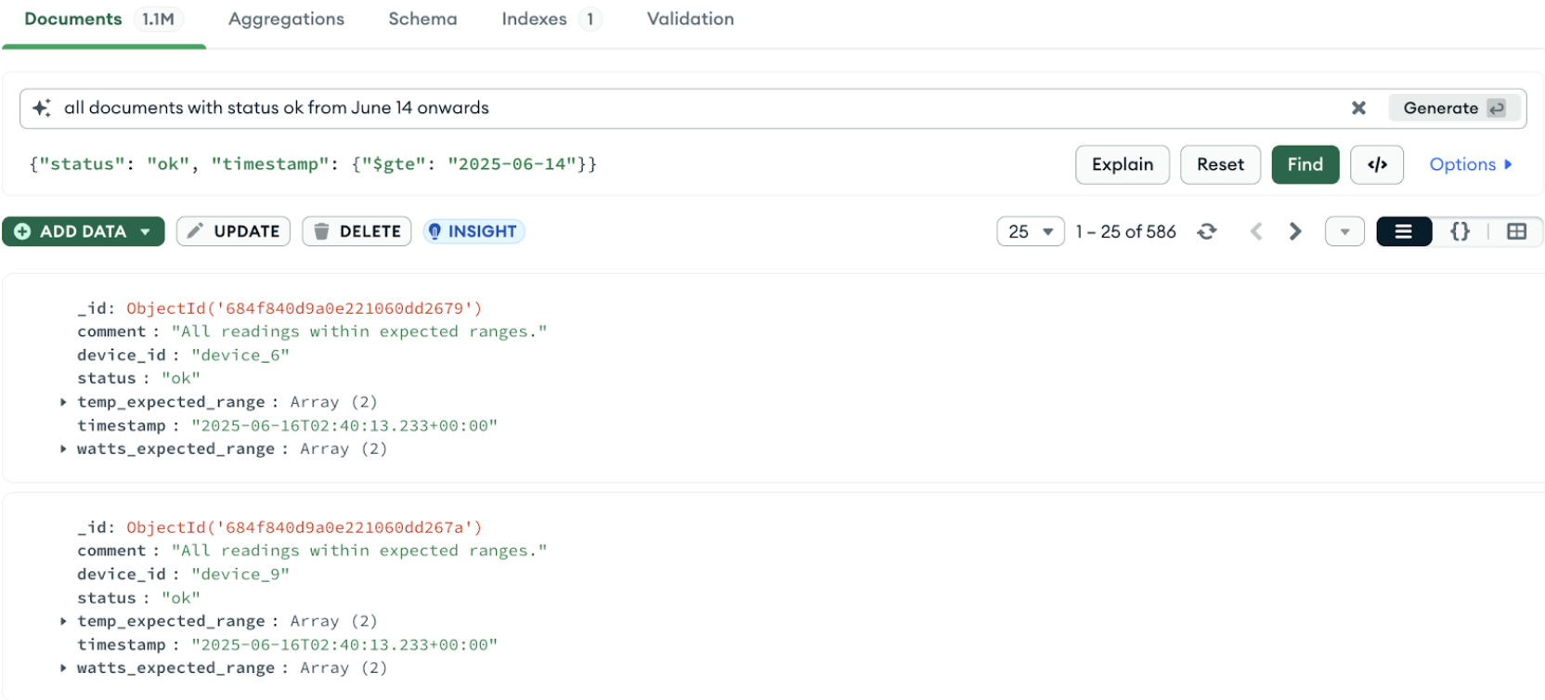Expand the query Options link

tap(1470, 165)
